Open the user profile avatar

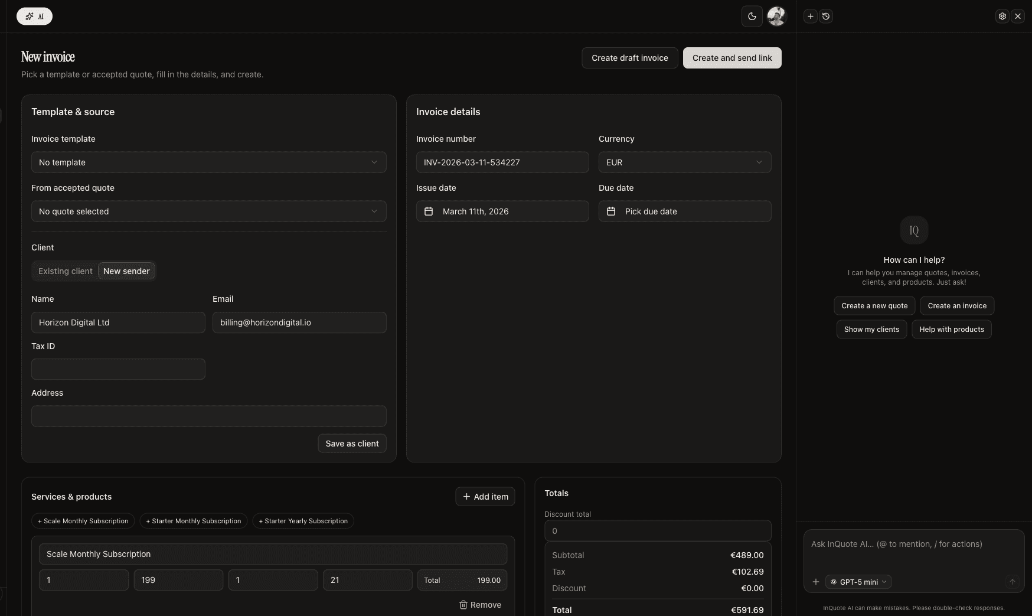point(776,17)
